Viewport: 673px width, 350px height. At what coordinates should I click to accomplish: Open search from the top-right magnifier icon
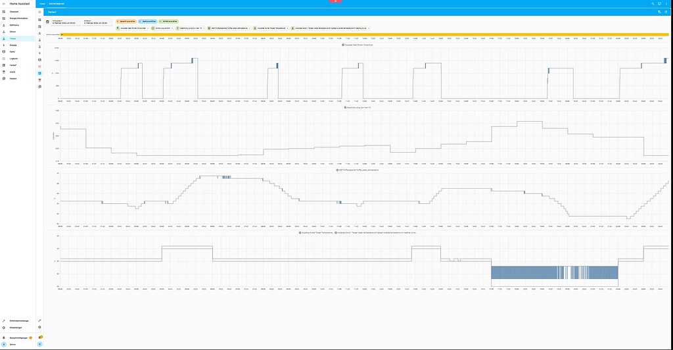653,4
